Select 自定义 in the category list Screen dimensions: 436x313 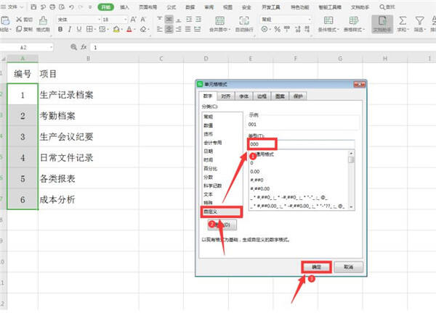pos(214,212)
